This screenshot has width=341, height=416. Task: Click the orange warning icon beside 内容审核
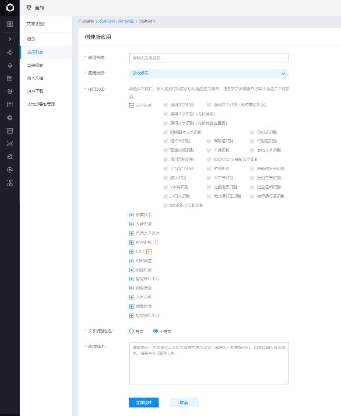[156, 242]
